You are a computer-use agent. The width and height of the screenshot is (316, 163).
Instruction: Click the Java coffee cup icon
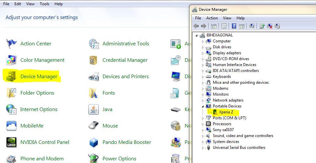pos(94,109)
